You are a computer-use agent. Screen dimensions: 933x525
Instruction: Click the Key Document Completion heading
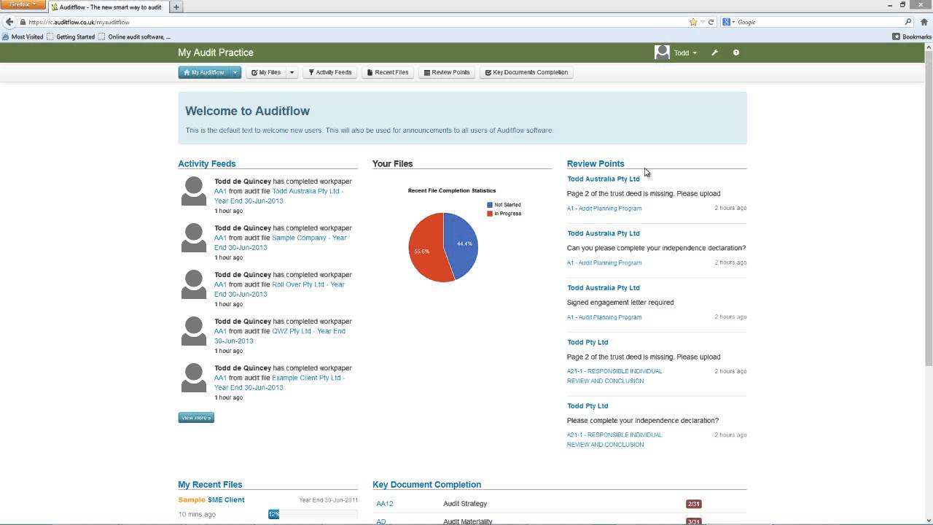(426, 484)
